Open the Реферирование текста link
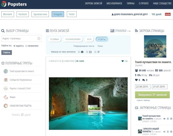The height and width of the screenshot is (136, 173). click(84, 46)
